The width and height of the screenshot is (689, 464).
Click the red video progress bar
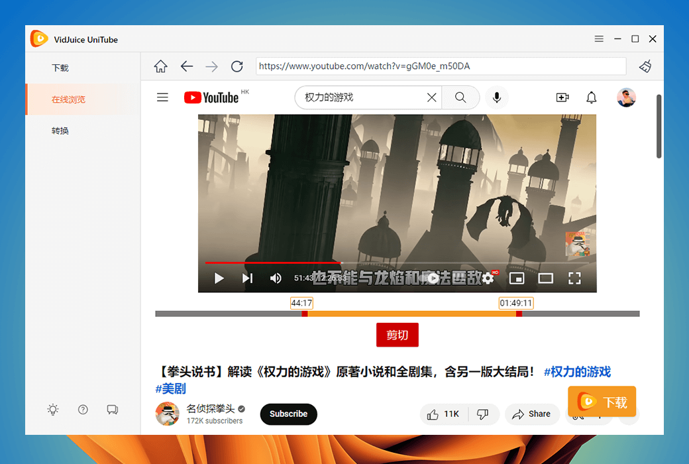coord(272,262)
